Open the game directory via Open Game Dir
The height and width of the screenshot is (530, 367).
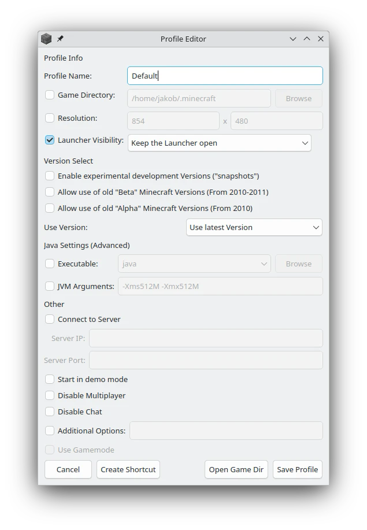point(236,469)
